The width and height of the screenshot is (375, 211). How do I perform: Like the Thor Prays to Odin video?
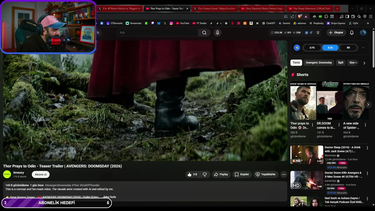click(192, 174)
